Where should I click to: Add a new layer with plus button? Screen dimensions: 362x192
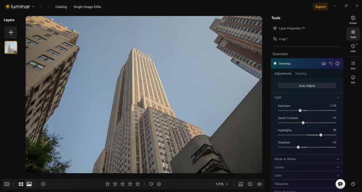11,32
